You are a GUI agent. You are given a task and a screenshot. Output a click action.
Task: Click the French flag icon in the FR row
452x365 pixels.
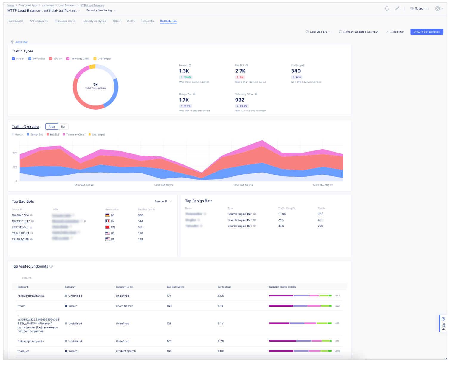click(x=108, y=221)
